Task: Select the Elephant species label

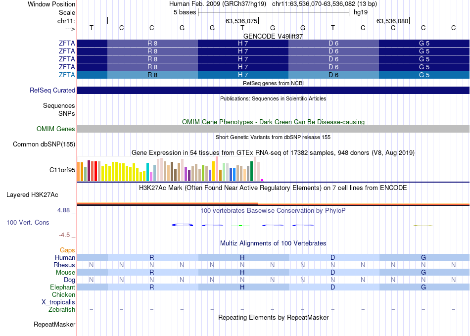Action: [x=62, y=287]
